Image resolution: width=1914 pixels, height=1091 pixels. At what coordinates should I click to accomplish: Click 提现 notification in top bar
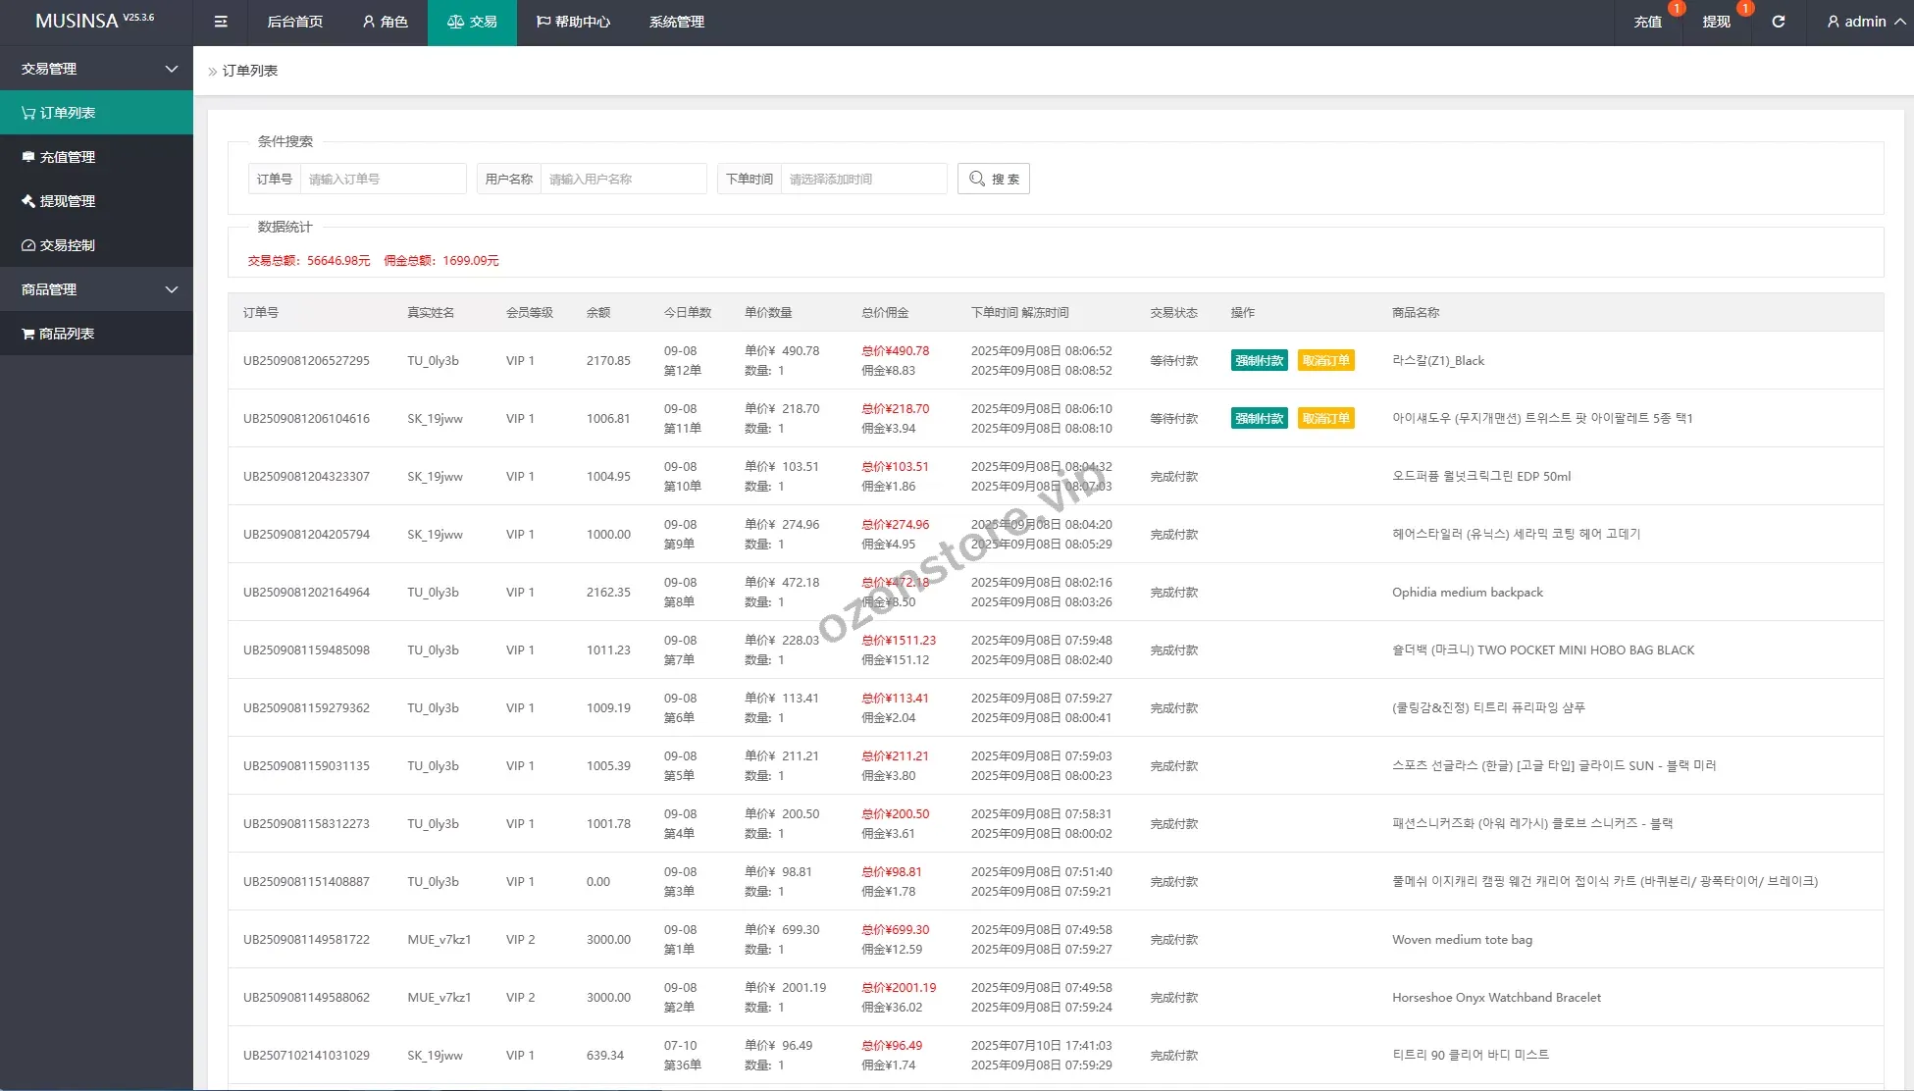(1716, 22)
